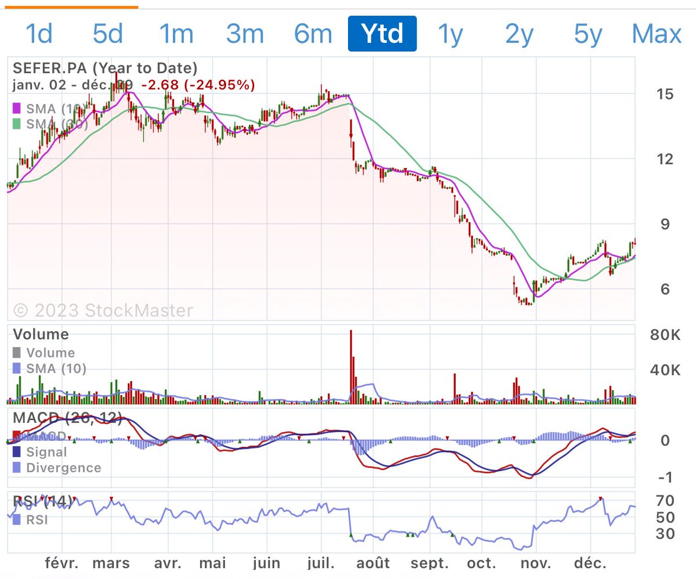Click the highlighted Ytd tab
696x579 pixels.
coord(382,34)
